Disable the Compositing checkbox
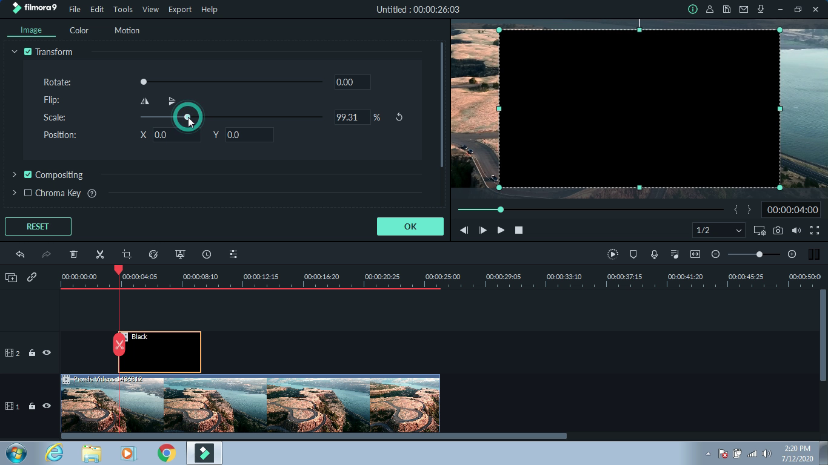 (28, 174)
